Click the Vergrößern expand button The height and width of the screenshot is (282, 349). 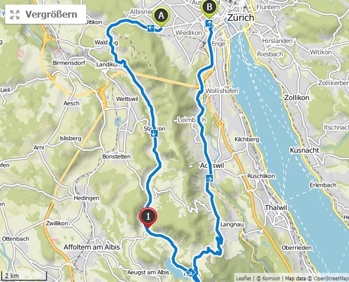click(45, 14)
